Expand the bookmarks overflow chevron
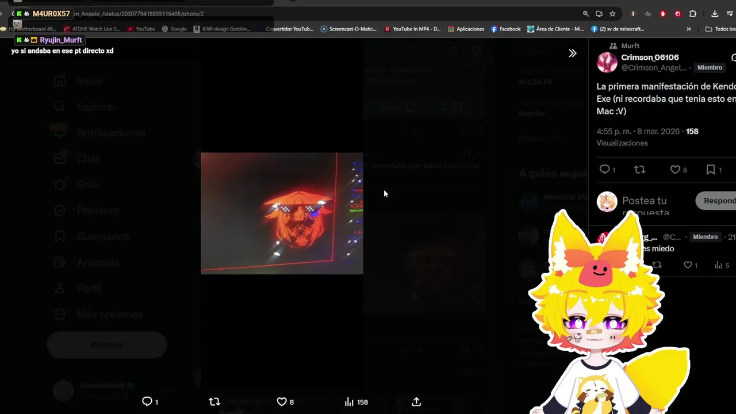This screenshot has width=736, height=414. (x=689, y=29)
